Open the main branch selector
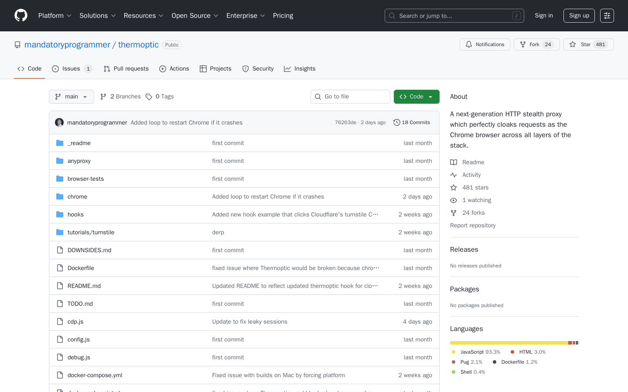The image size is (628, 392). click(71, 96)
